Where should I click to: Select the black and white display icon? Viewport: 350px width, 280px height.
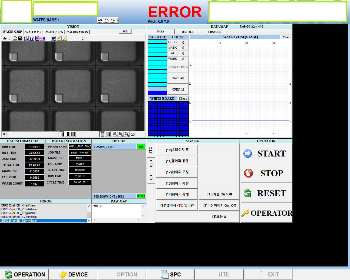coord(68,134)
